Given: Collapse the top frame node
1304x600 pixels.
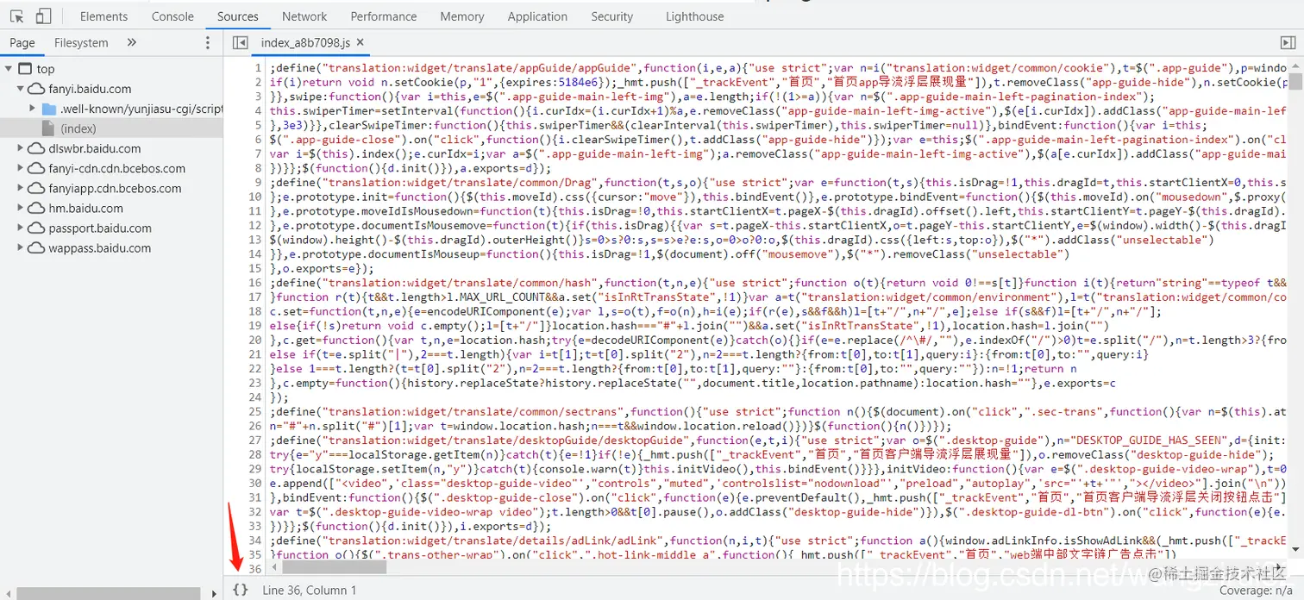Looking at the screenshot, I should (x=9, y=69).
